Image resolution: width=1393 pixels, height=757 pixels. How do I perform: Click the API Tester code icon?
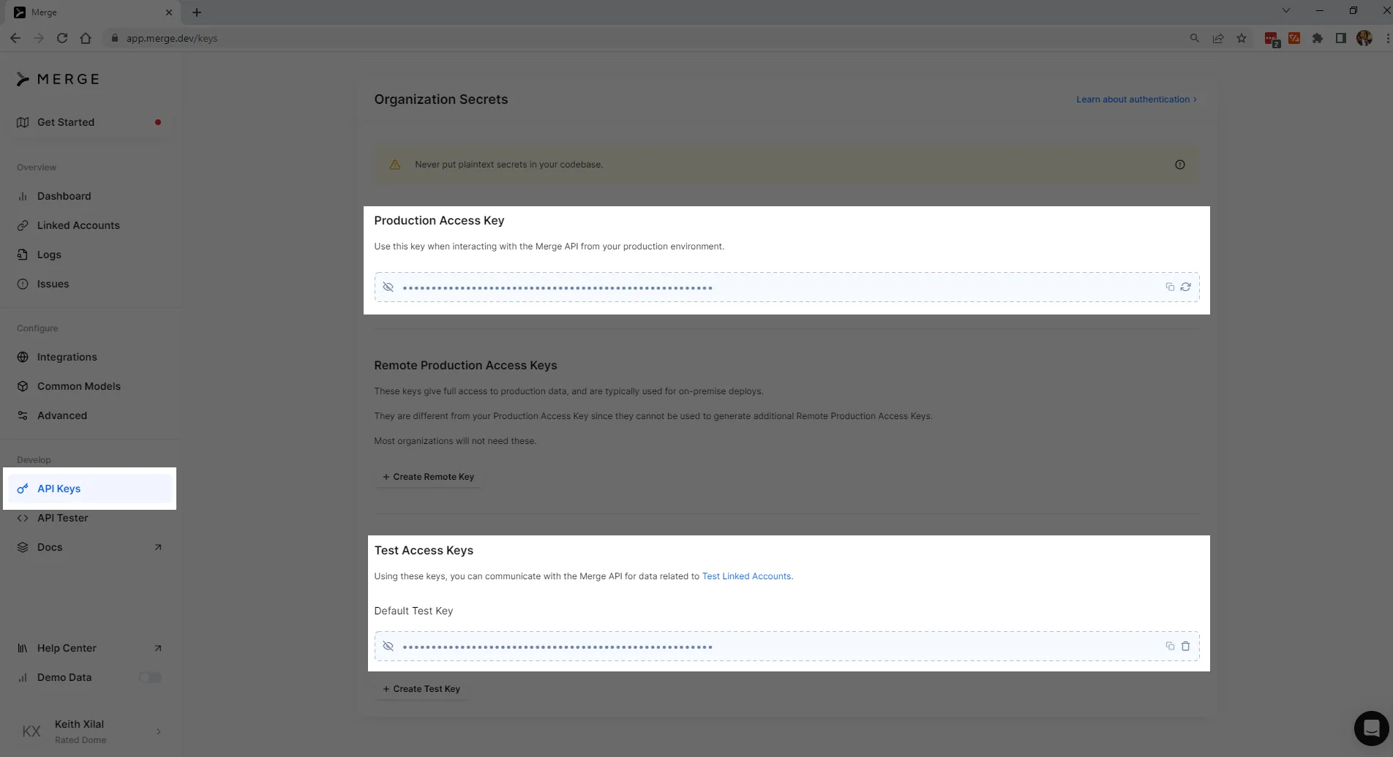pyautogui.click(x=23, y=518)
